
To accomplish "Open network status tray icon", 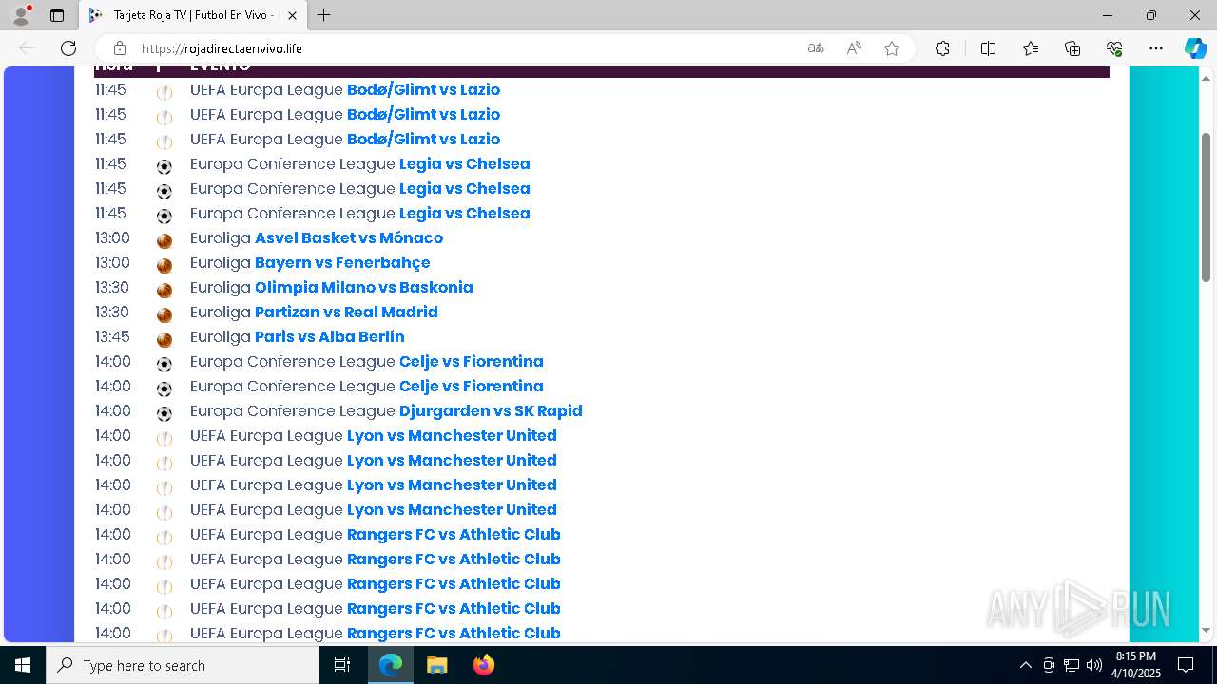I will pos(1072,665).
